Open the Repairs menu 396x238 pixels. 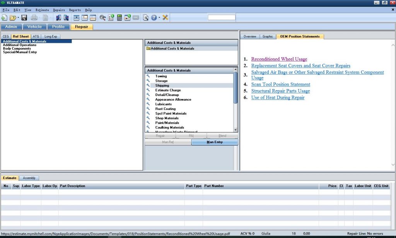(x=59, y=10)
